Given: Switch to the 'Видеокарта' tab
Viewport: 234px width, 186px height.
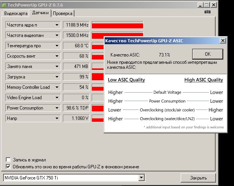Looking at the screenshot, I should pos(16,13).
